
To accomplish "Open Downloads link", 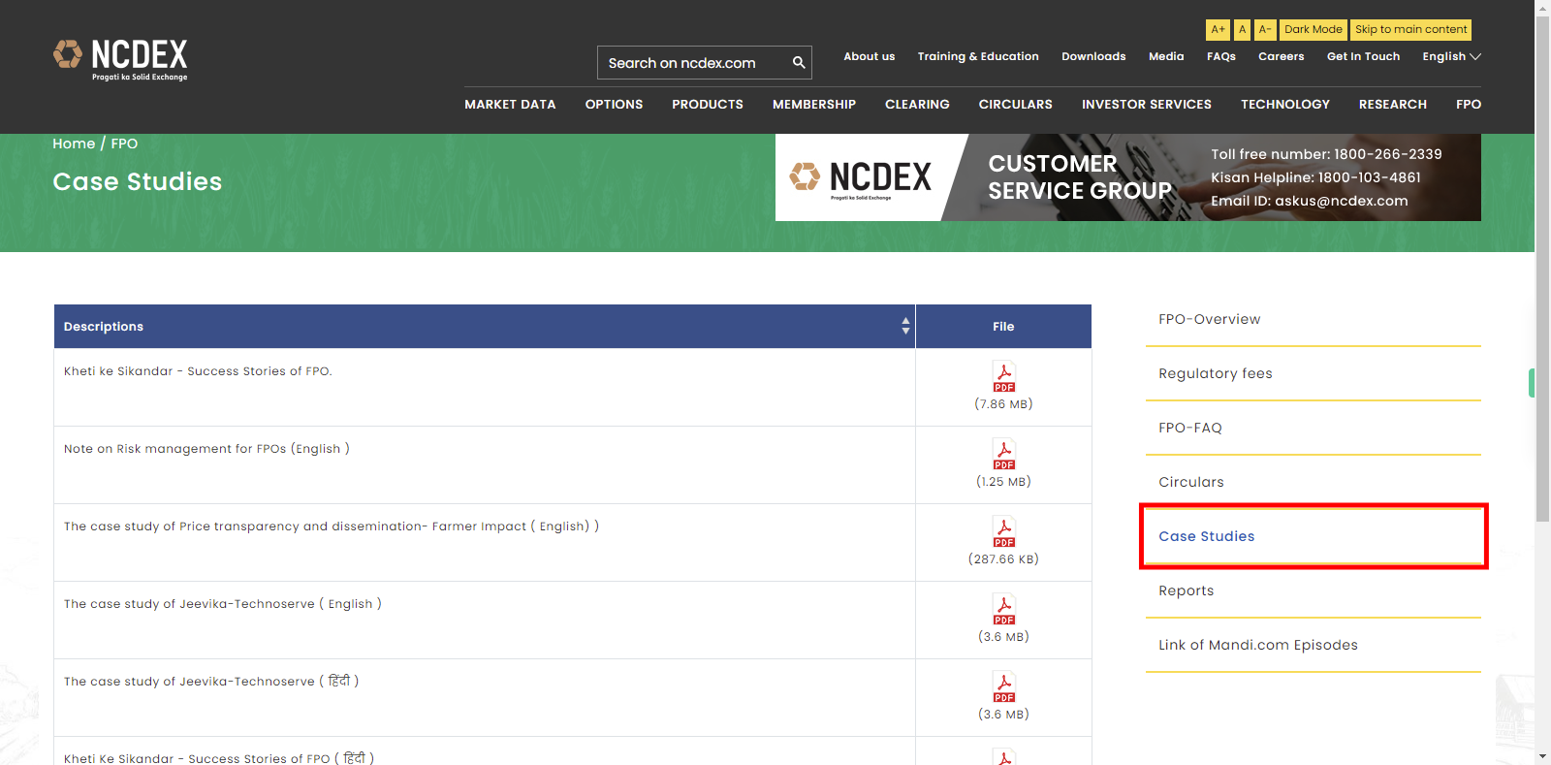I will click(x=1093, y=56).
